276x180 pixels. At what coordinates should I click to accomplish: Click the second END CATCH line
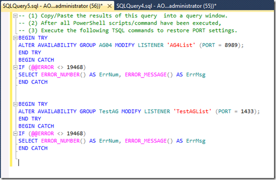pyautogui.click(x=33, y=148)
